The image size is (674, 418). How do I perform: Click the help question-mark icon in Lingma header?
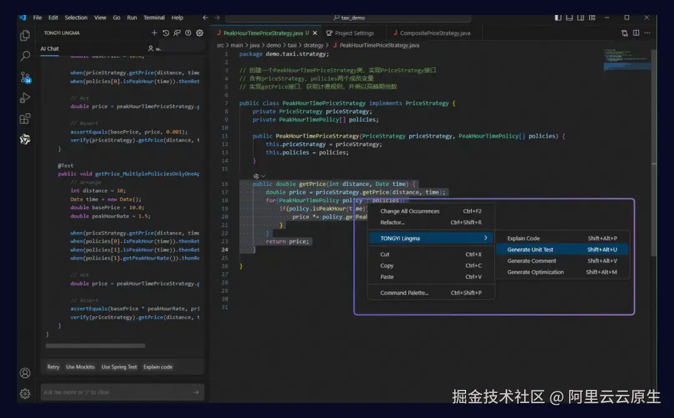188,33
